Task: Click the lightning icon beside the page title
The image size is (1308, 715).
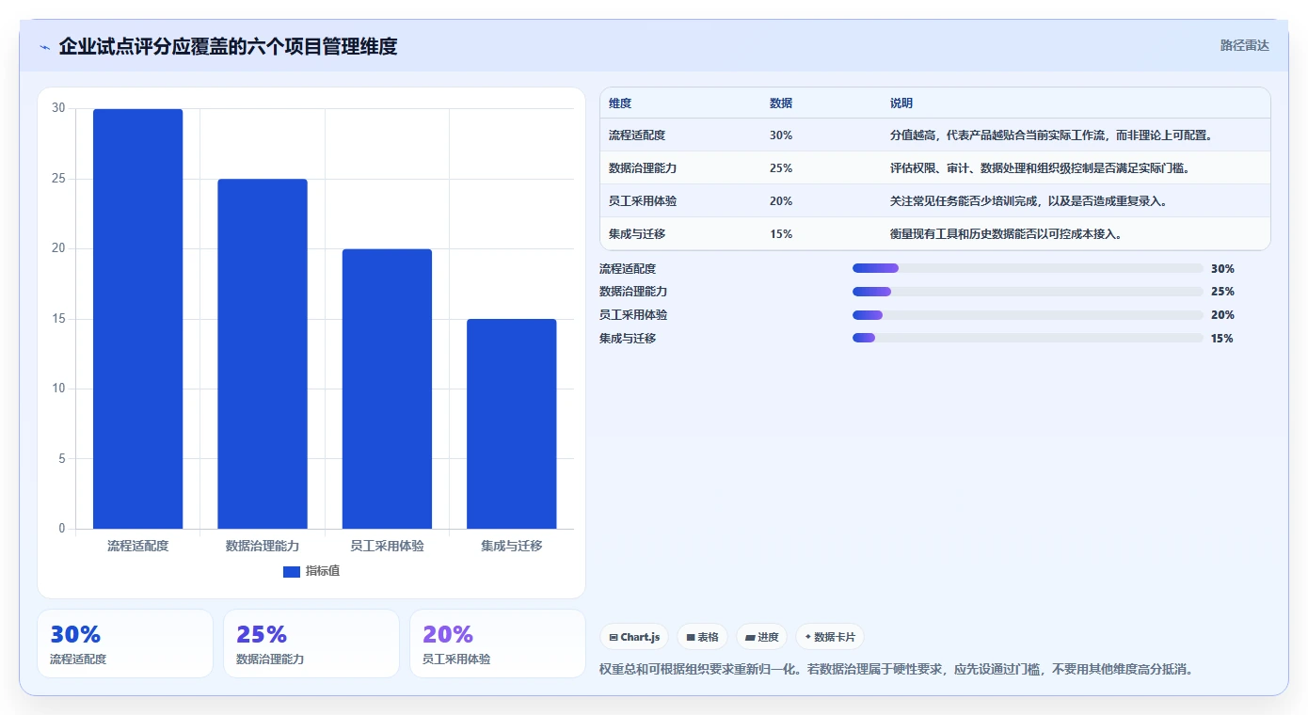Action: click(44, 47)
